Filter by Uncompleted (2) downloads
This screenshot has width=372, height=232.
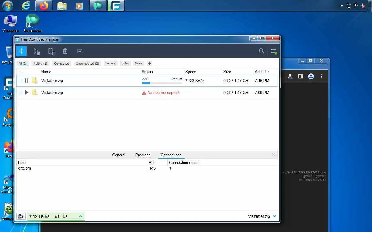pyautogui.click(x=87, y=64)
